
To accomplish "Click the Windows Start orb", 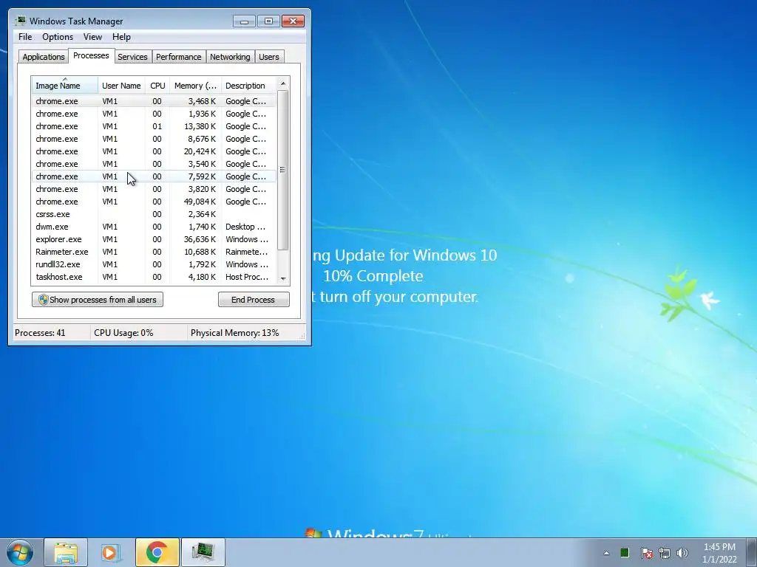I will click(x=20, y=552).
